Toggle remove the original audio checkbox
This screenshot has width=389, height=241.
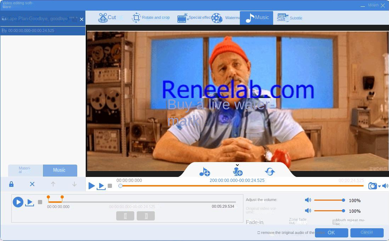[x=259, y=233]
